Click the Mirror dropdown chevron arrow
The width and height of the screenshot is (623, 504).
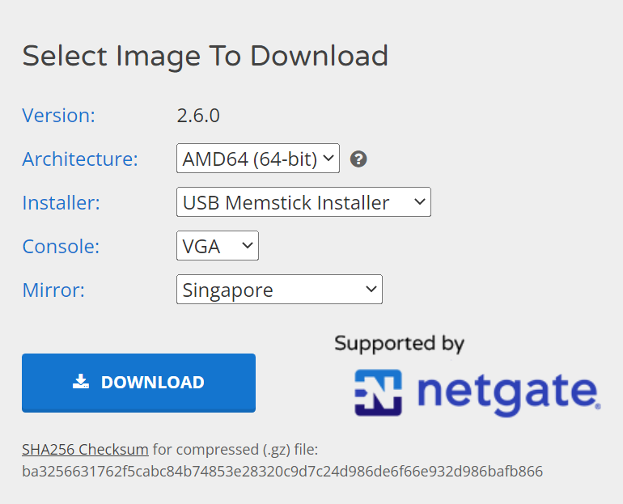coord(371,289)
